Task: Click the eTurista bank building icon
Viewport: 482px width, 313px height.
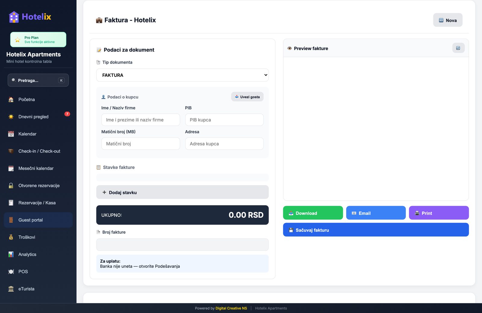Action: pyautogui.click(x=11, y=289)
